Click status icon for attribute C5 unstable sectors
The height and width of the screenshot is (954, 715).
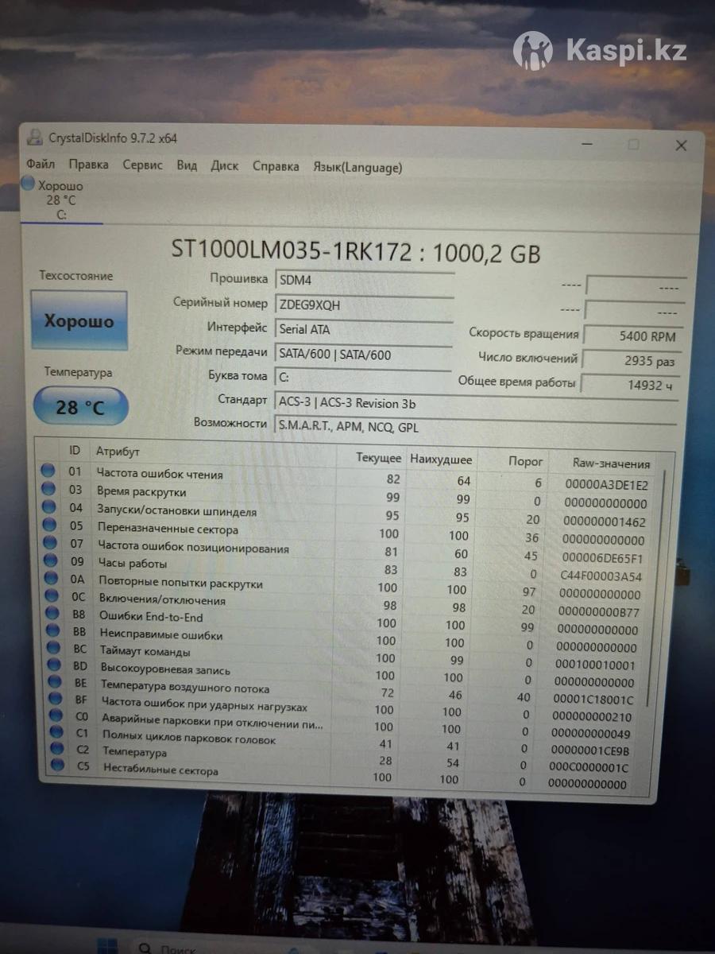click(56, 766)
